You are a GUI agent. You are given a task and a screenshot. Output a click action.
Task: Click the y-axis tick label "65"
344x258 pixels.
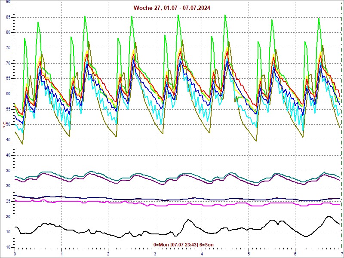point(8,79)
